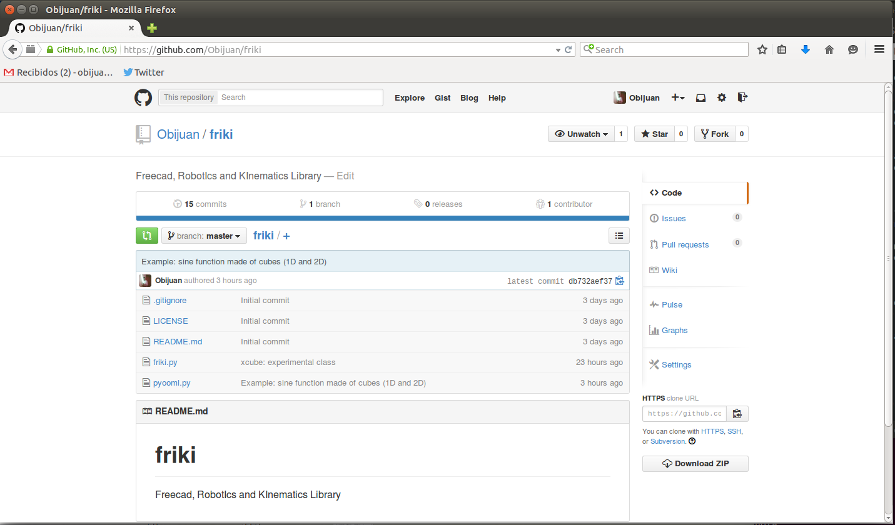Open the Issues sidebar tab
The height and width of the screenshot is (525, 895).
[674, 218]
